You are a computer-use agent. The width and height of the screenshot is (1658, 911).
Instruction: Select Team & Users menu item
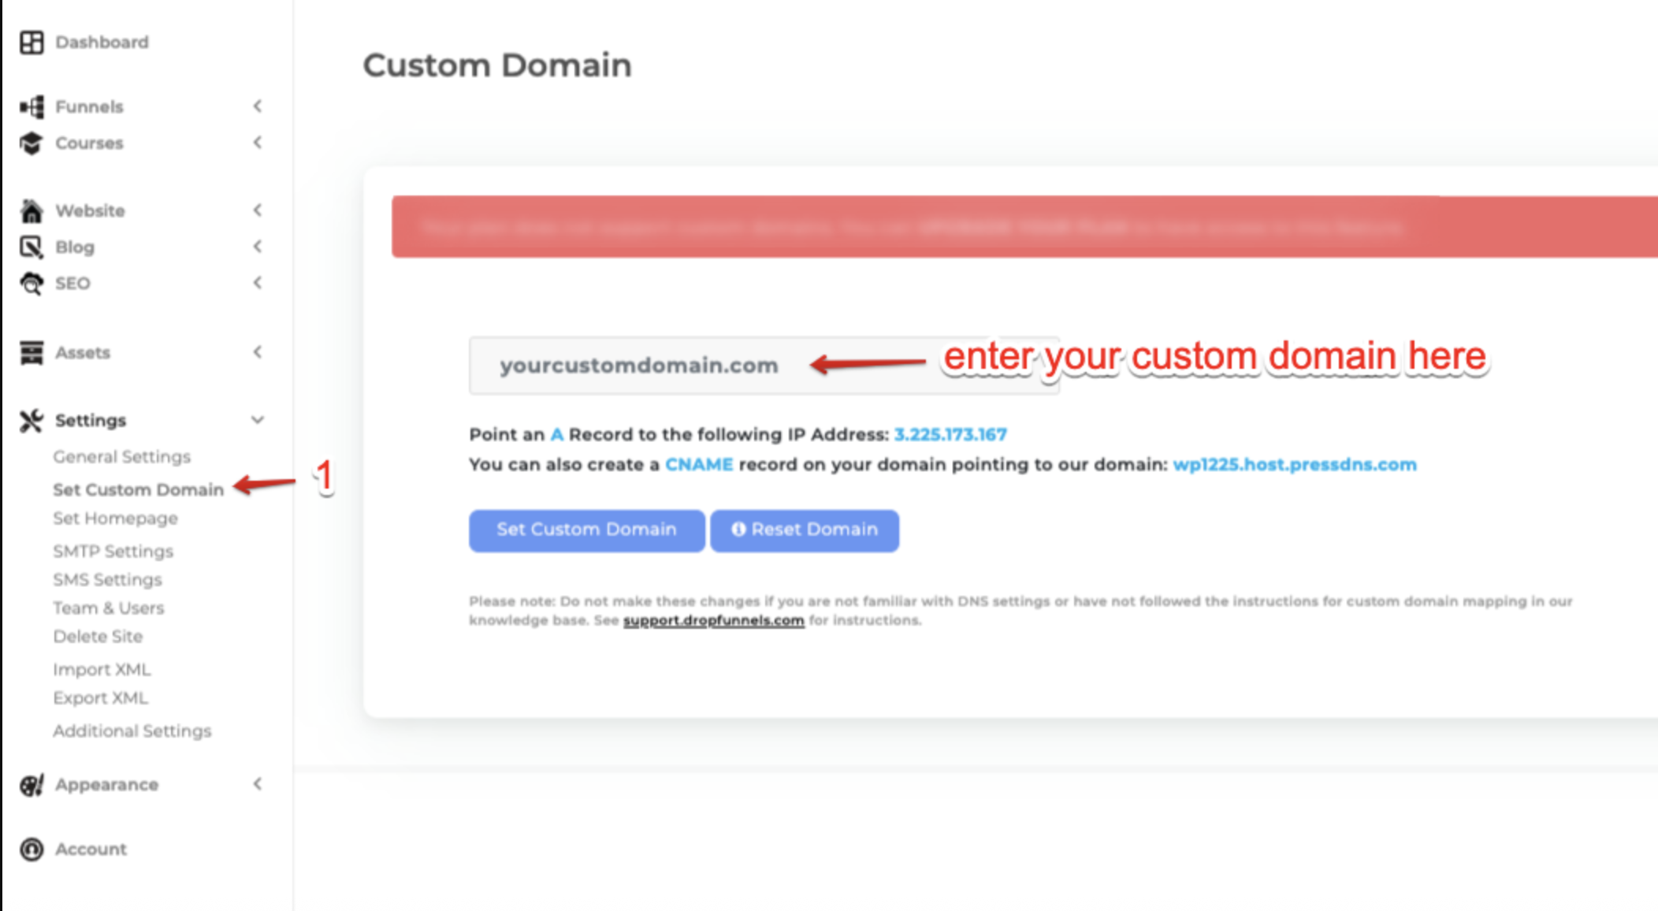pos(109,608)
